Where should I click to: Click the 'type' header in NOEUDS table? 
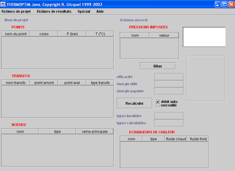[57, 132]
